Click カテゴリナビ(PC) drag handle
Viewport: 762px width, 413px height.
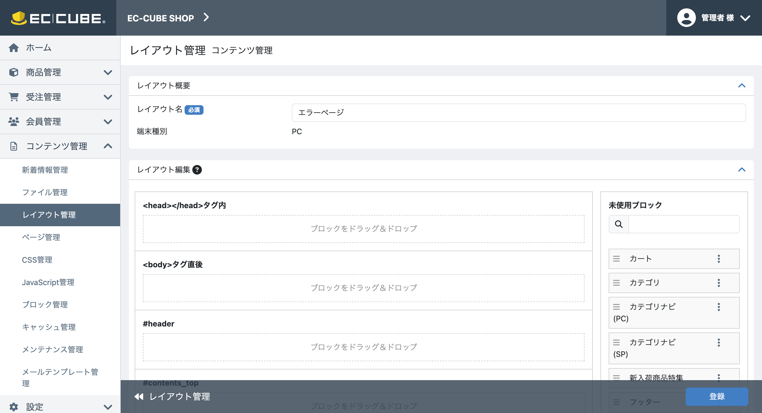point(616,307)
